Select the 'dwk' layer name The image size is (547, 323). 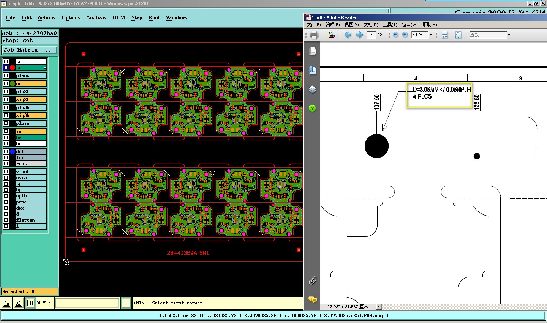point(31,208)
